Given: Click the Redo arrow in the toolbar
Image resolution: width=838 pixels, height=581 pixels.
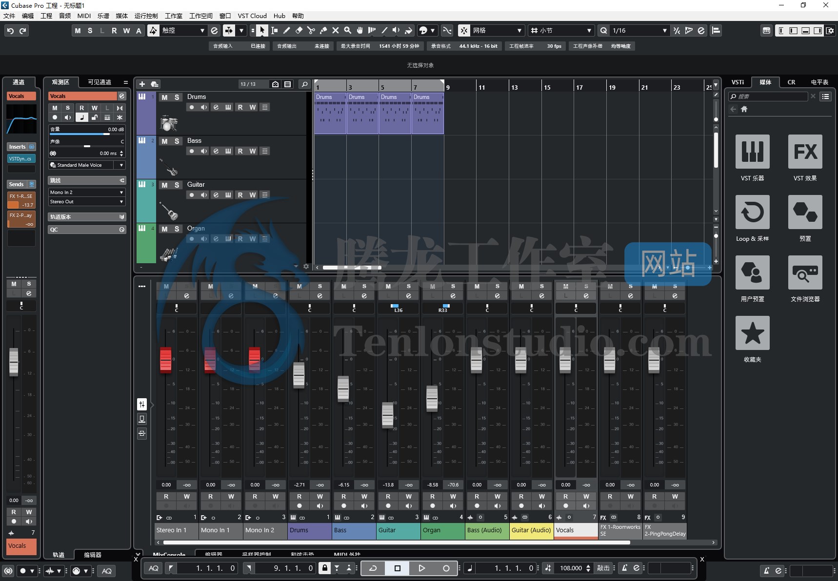Looking at the screenshot, I should (23, 31).
